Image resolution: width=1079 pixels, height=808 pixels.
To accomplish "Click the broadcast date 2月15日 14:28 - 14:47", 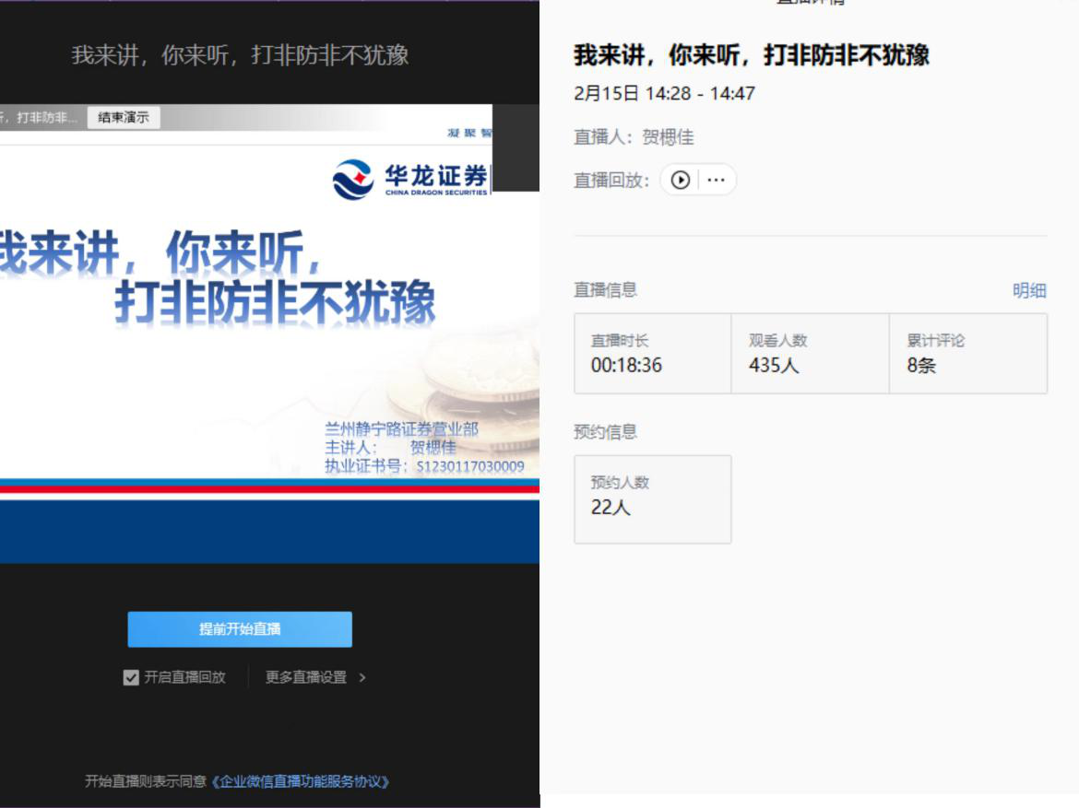I will 664,93.
